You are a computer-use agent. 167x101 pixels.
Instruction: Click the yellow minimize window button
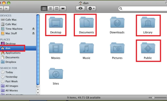tap(4, 3)
